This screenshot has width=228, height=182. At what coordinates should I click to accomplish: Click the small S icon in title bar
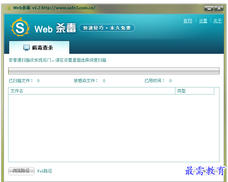9,8
